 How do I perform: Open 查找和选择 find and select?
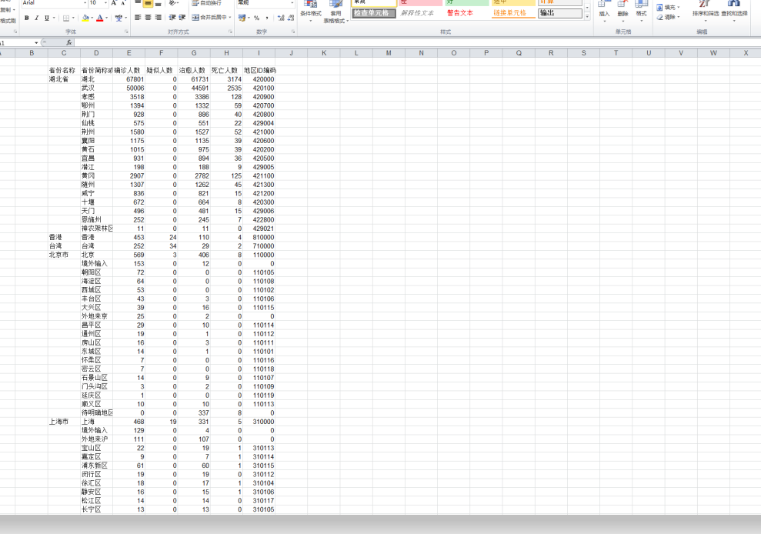pyautogui.click(x=734, y=12)
